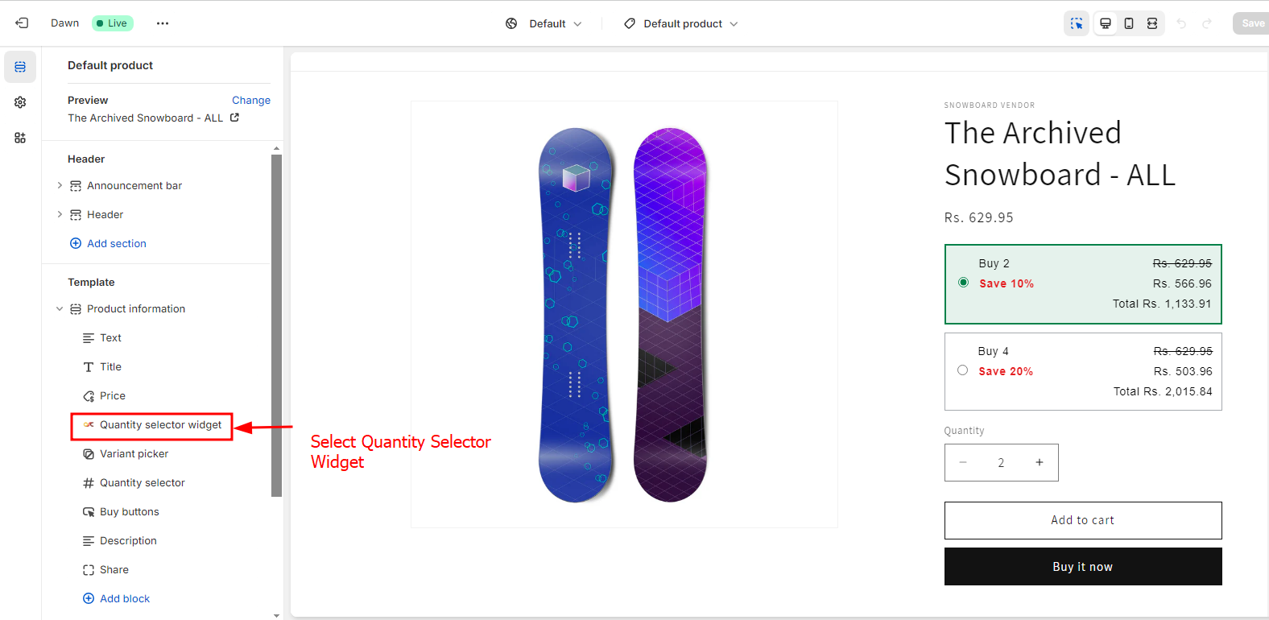Expand the Announcement bar section
Screen dimensions: 1269x620
pyautogui.click(x=60, y=186)
